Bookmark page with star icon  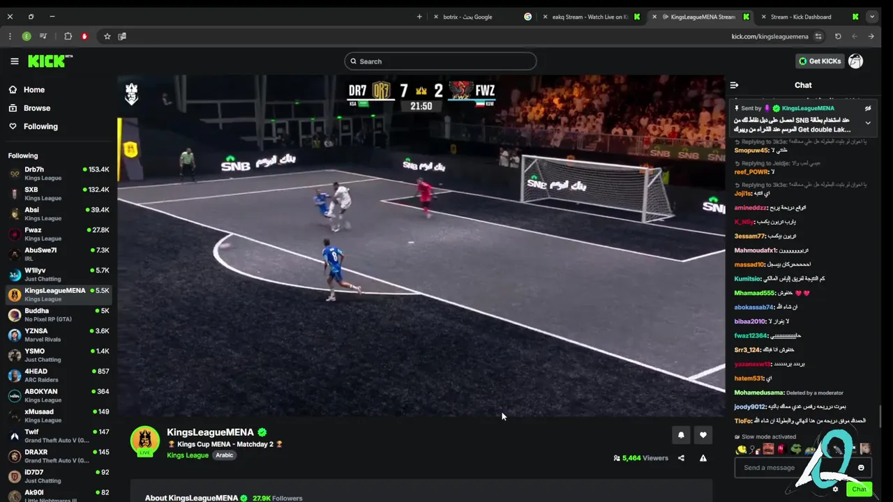click(x=107, y=36)
